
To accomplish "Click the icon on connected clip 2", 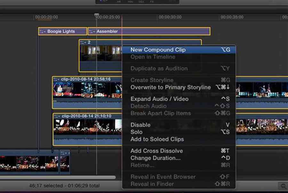I will pos(83,42).
